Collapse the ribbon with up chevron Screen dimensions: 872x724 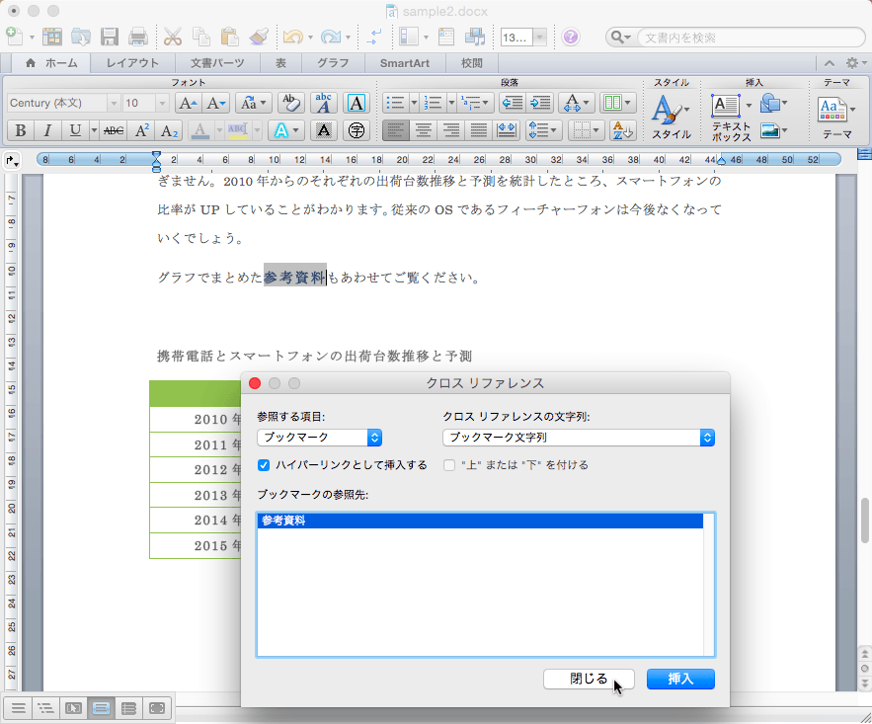pos(830,63)
